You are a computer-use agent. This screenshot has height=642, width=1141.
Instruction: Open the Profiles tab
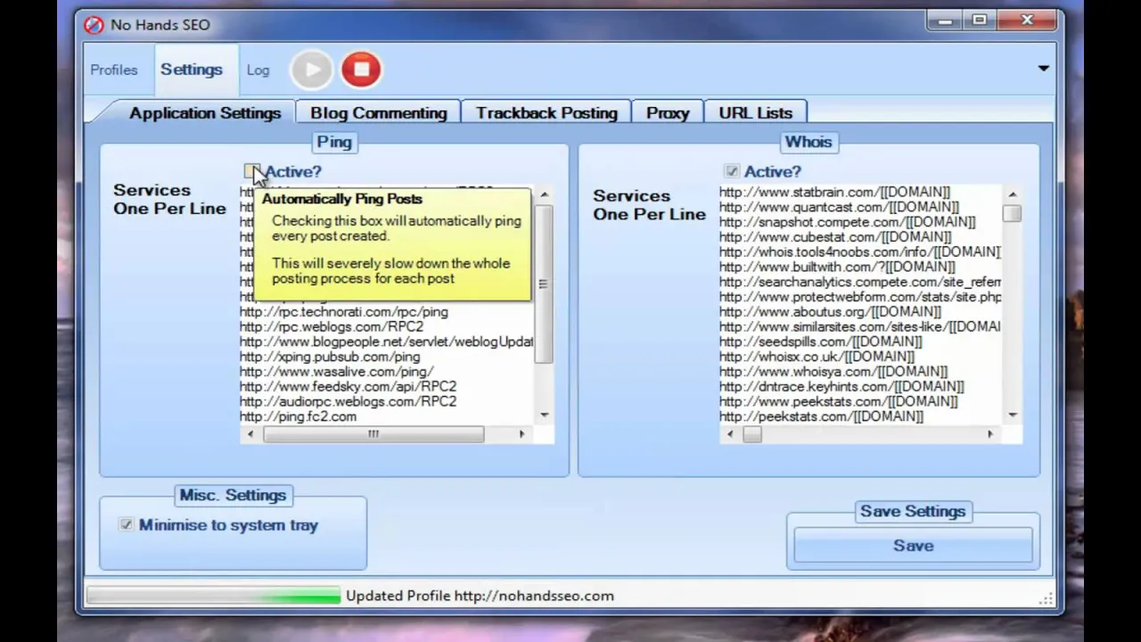(x=113, y=70)
